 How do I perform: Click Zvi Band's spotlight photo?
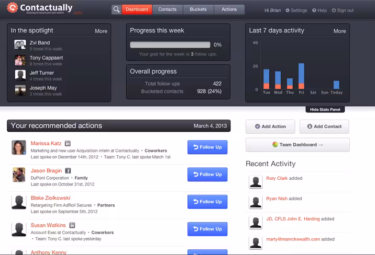pyautogui.click(x=20, y=44)
